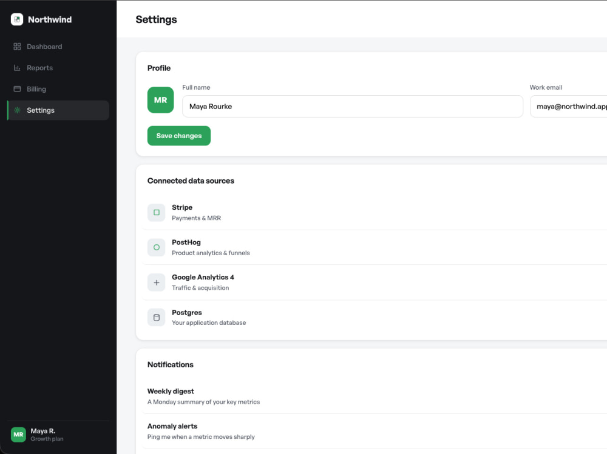607x454 pixels.
Task: Click 'Product analytics & funnels' text
Action: tap(211, 253)
